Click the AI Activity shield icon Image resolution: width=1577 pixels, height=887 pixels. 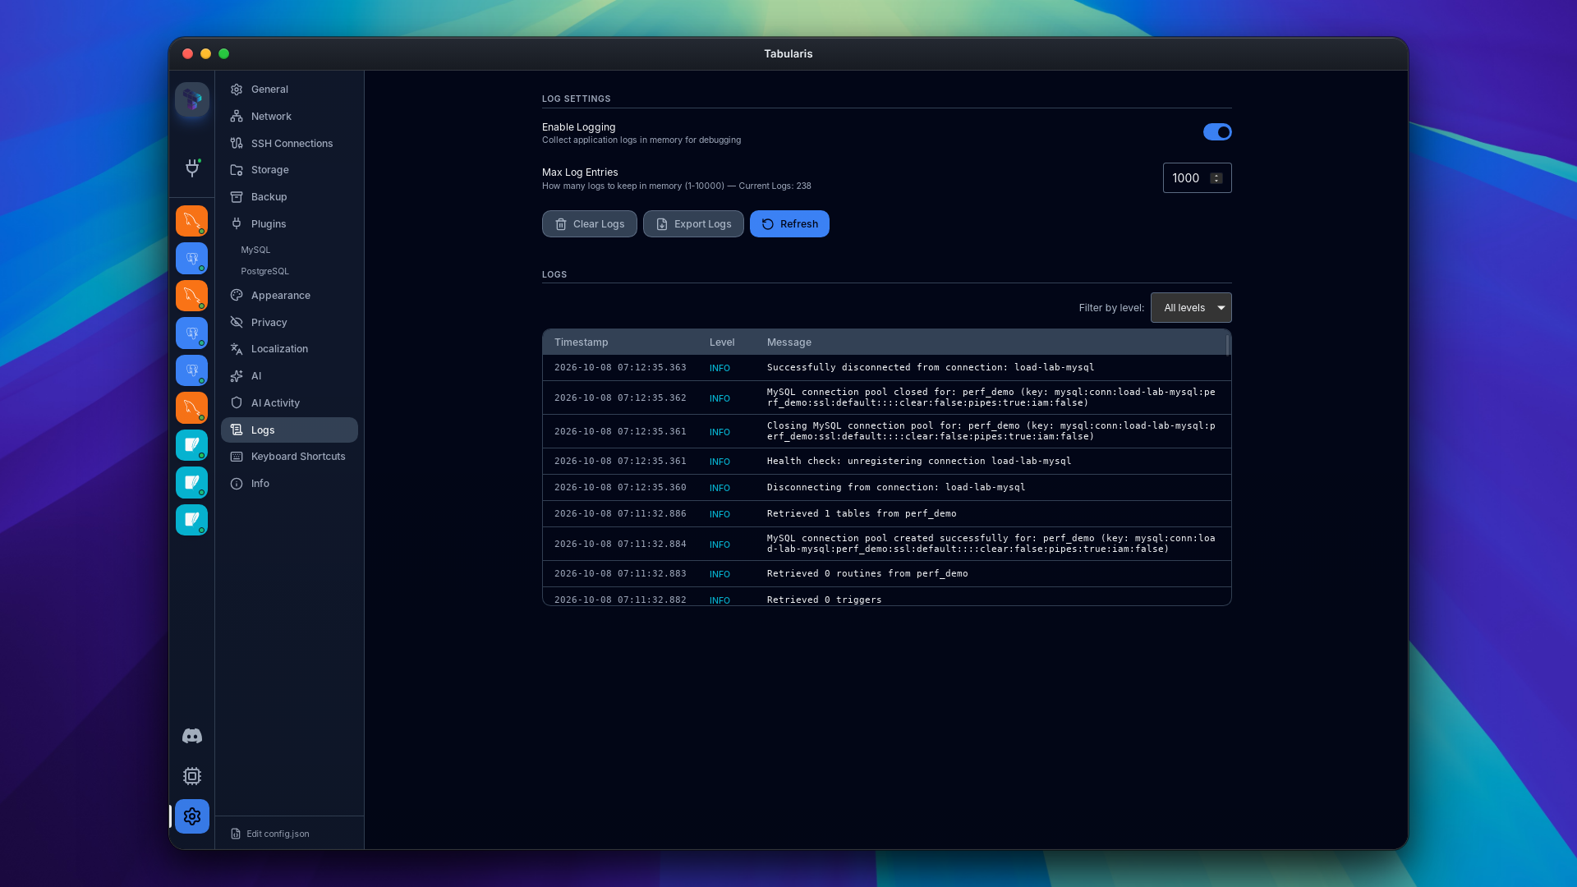click(x=237, y=403)
